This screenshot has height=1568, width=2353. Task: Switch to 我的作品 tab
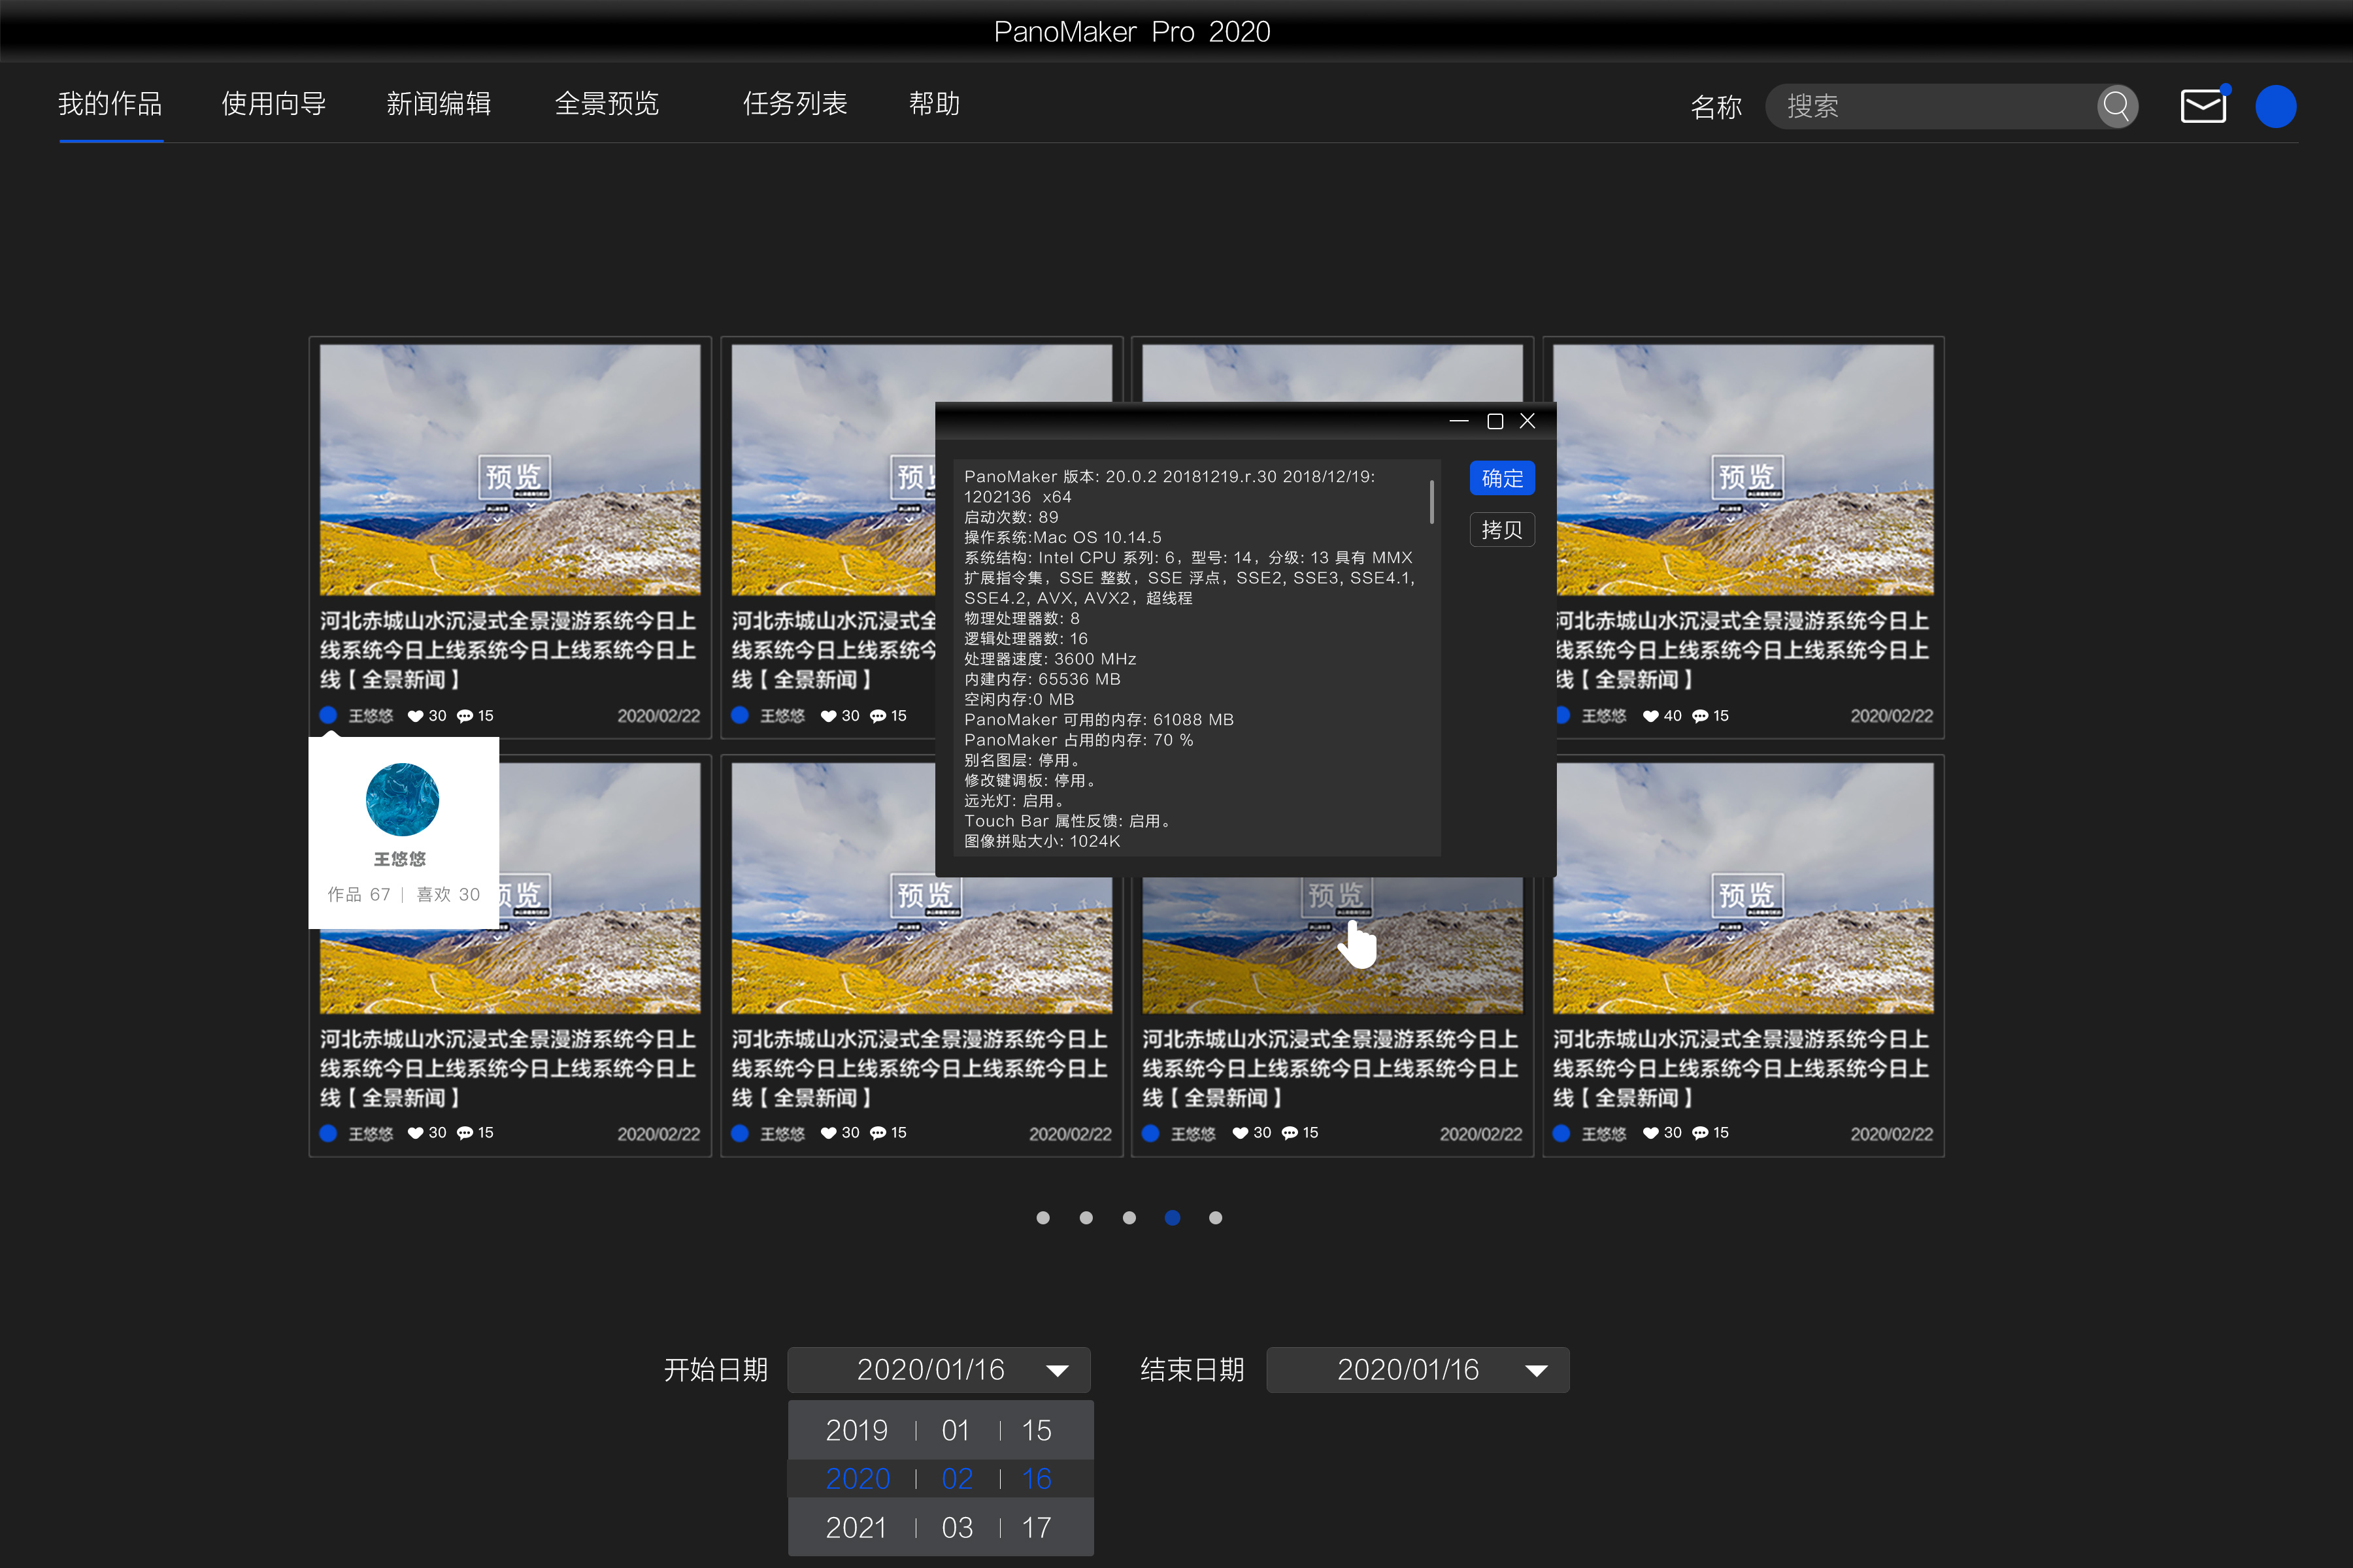pyautogui.click(x=110, y=104)
